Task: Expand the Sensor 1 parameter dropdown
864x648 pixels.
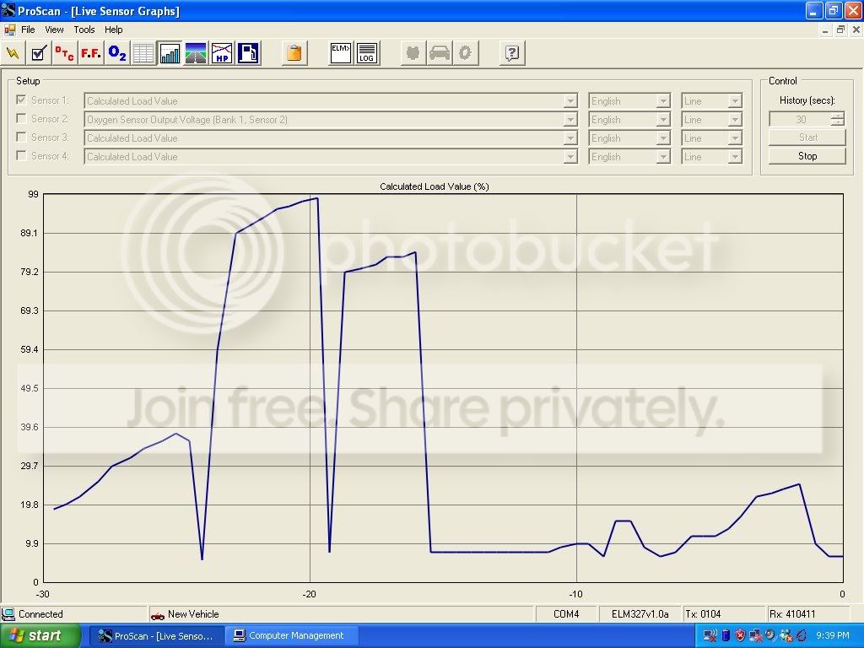Action: click(x=571, y=101)
